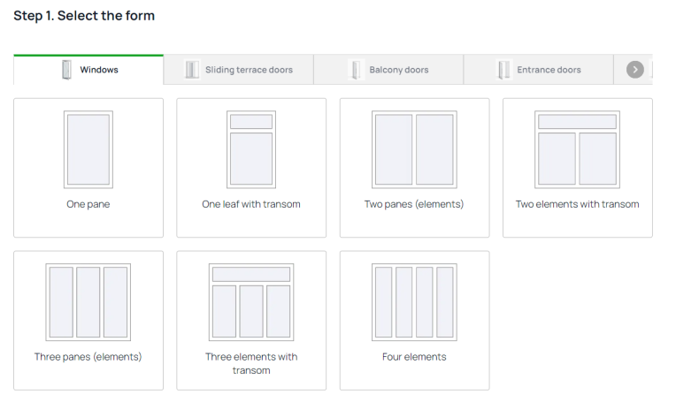Click the Balcony doors tab icon
676x402 pixels.
coord(356,70)
